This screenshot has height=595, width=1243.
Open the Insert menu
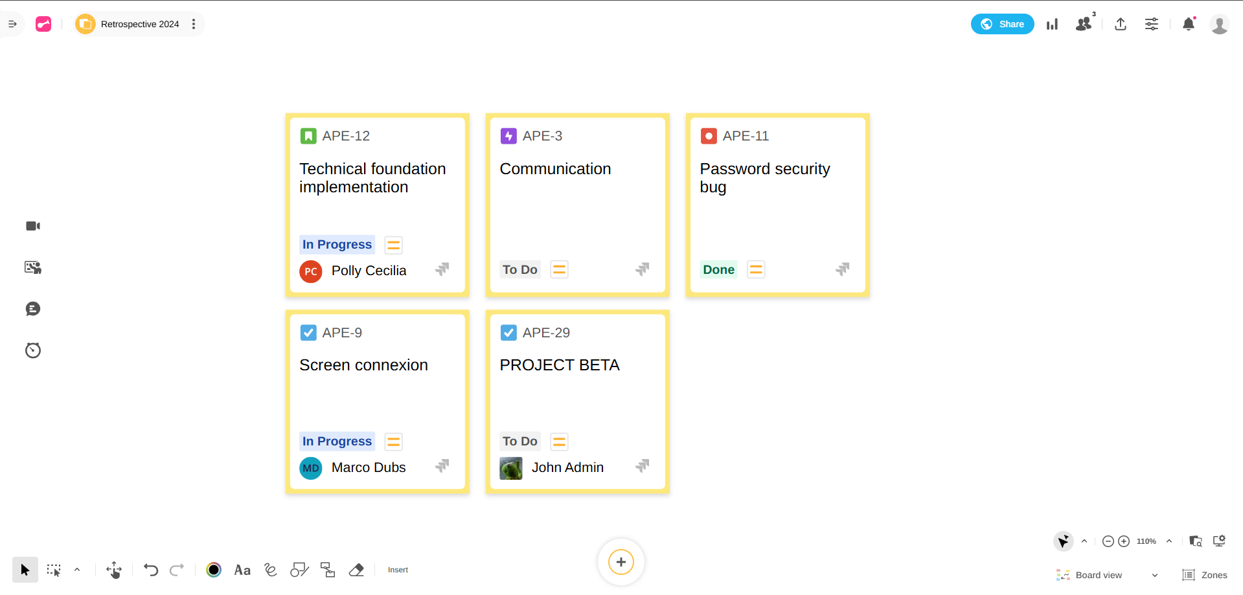pos(398,570)
